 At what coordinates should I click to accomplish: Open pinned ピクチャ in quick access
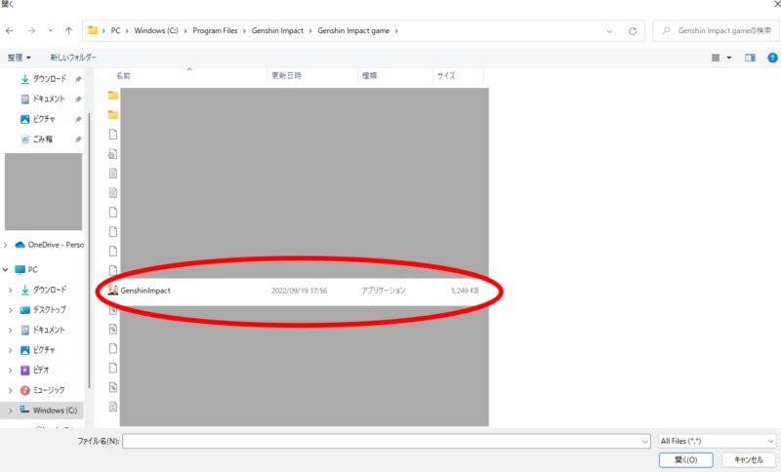pos(44,119)
